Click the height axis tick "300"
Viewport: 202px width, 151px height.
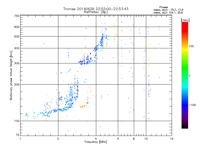(x=17, y=63)
